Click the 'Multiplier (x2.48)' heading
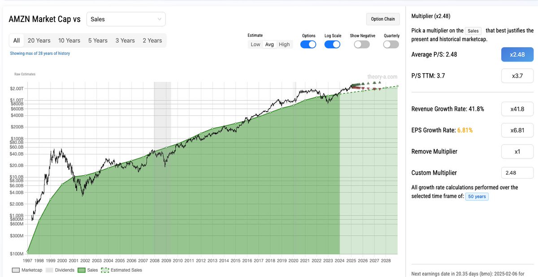Viewport: 538px width, 277px height. pyautogui.click(x=431, y=16)
